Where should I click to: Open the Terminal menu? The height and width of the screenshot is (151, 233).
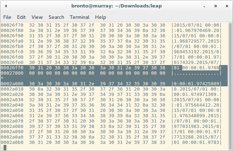tap(79, 17)
